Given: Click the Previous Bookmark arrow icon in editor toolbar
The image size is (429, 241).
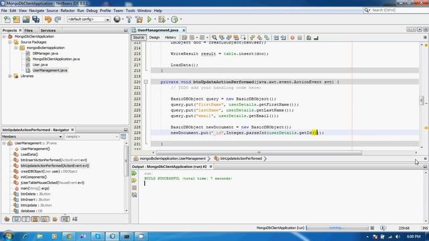Looking at the screenshot, I should click(252, 37).
